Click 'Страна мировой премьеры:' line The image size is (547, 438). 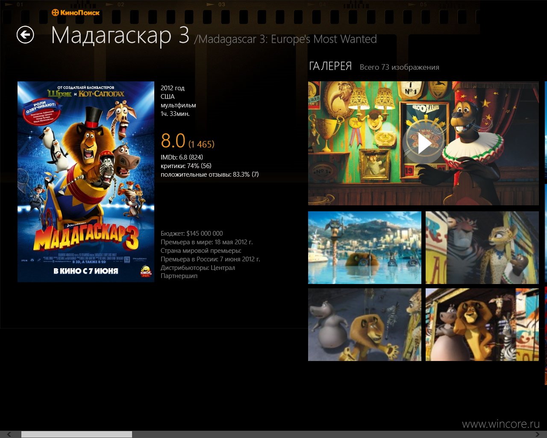[x=201, y=251]
